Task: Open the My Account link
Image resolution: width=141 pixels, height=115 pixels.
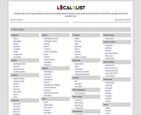Action: pos(119,20)
